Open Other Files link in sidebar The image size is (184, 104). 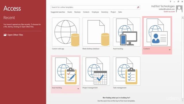pyautogui.click(x=15, y=35)
